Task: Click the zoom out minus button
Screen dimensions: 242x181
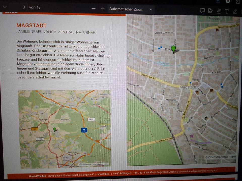Action: [x=94, y=9]
